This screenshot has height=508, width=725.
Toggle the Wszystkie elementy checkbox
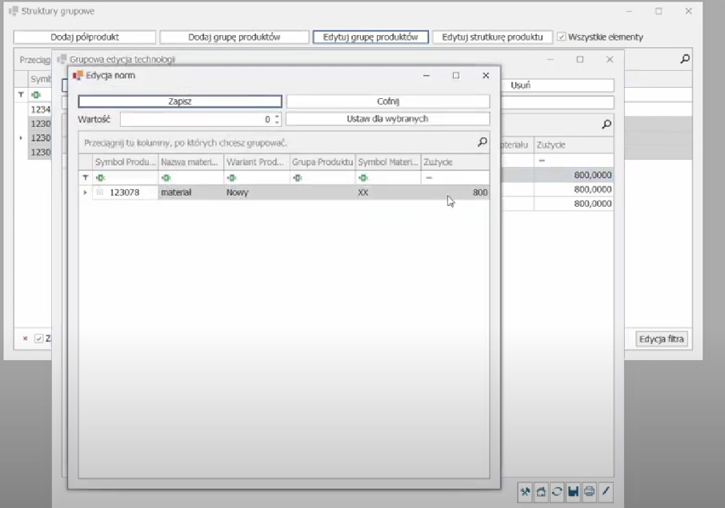pos(562,37)
